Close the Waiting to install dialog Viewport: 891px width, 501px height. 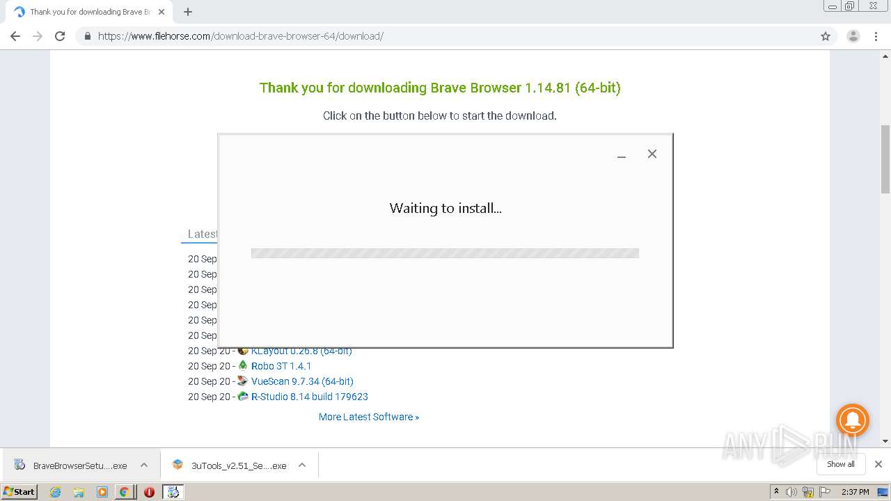[652, 154]
